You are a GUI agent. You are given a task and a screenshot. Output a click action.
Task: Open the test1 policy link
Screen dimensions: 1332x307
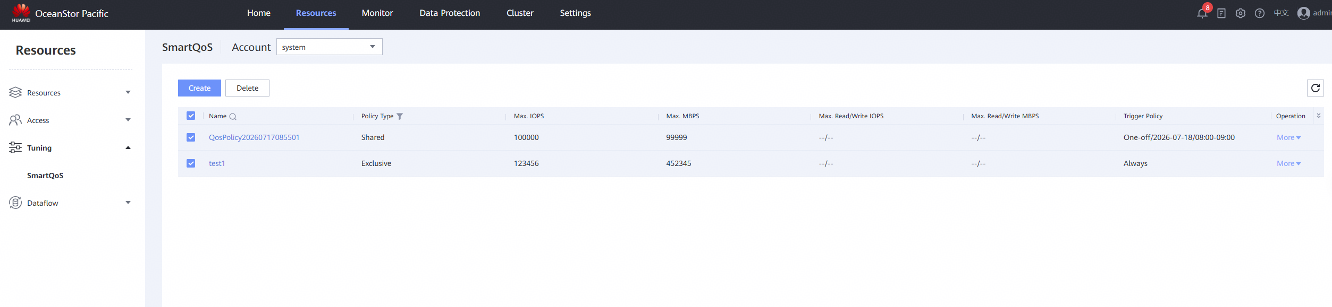[x=217, y=163]
